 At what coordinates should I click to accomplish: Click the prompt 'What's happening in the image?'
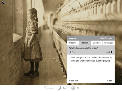click(x=84, y=48)
